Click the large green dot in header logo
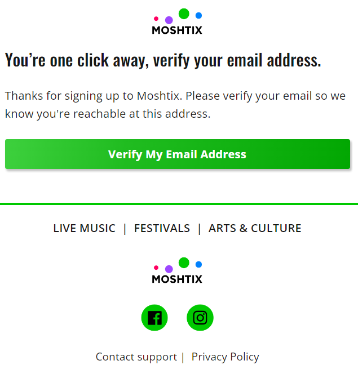The image size is (358, 365). pyautogui.click(x=184, y=14)
